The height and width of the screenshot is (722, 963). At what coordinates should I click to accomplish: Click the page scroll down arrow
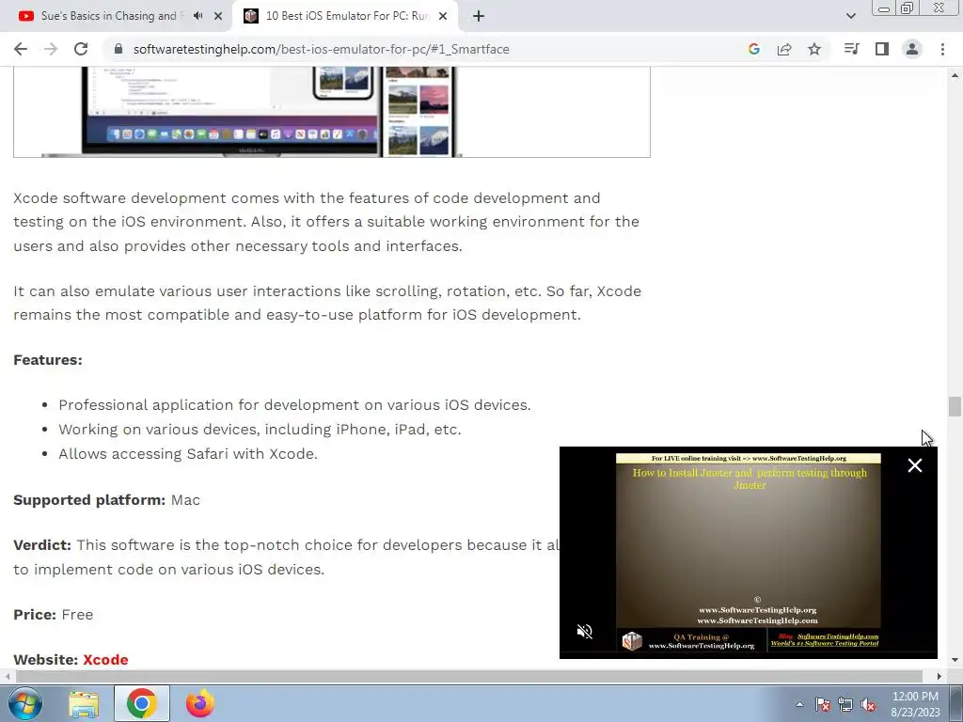pyautogui.click(x=955, y=660)
